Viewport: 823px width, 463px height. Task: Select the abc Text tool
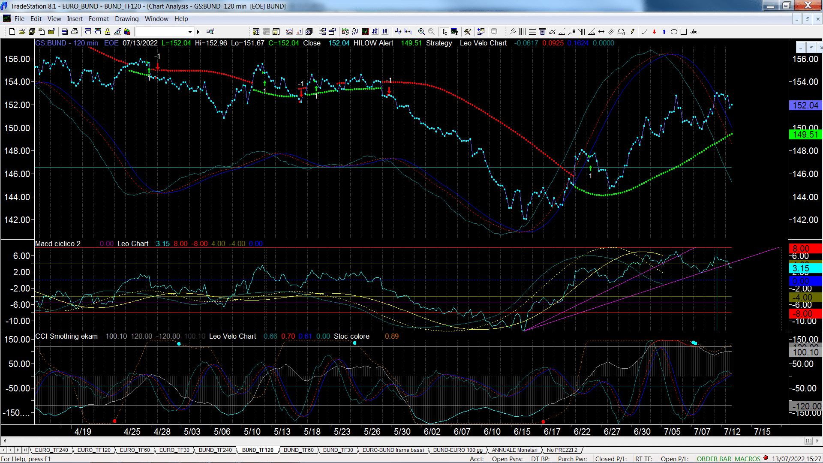694,31
